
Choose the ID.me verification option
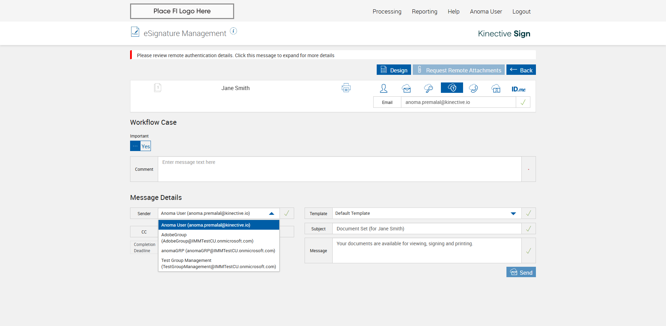[518, 89]
